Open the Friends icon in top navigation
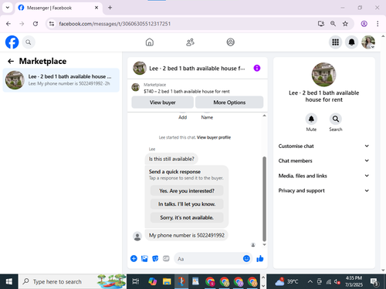The image size is (386, 289). (x=190, y=42)
